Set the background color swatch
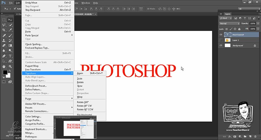Viewport: 261px width, 140px height. tap(8, 76)
